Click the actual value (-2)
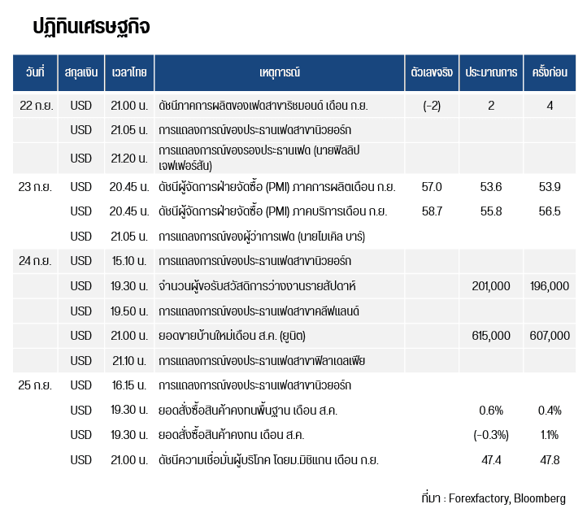The width and height of the screenshot is (587, 526). pos(432,106)
